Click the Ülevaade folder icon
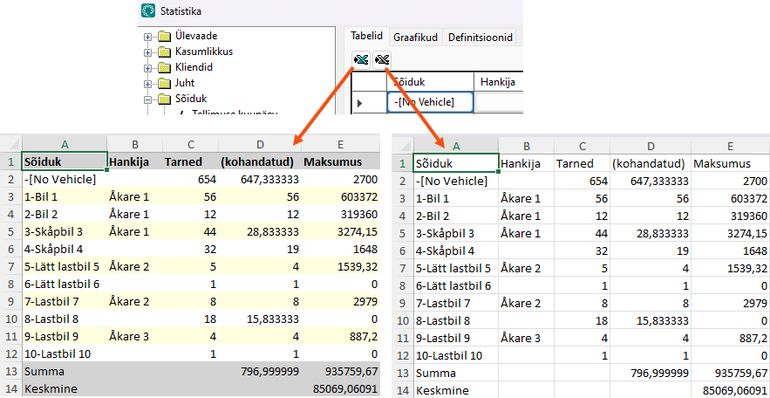 (164, 37)
